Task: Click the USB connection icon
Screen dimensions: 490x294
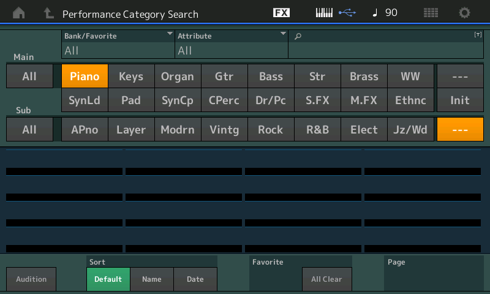Action: coord(347,13)
